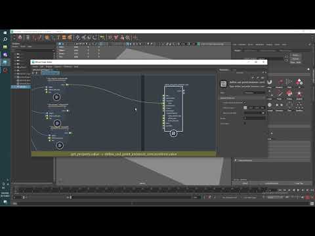Screen dimensions: 315x236
Task: Toggle the checked checkbox in the Parameters panel
Action: point(245,102)
